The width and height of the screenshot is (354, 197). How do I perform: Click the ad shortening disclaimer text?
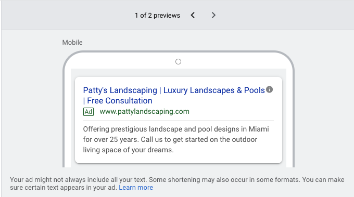tap(177, 183)
